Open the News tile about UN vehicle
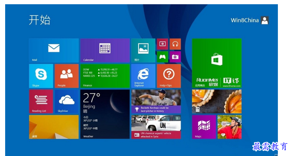 pyautogui.click(x=156, y=127)
